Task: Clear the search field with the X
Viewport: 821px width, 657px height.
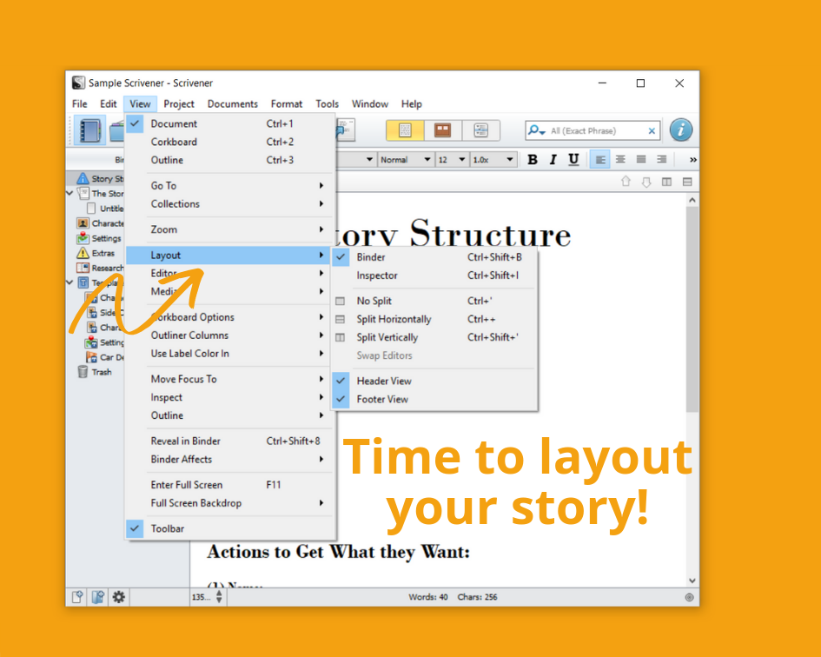Action: (652, 131)
